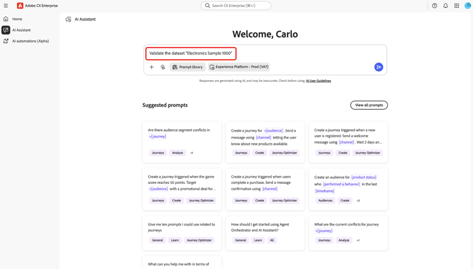Open the user profile avatar

click(x=467, y=6)
